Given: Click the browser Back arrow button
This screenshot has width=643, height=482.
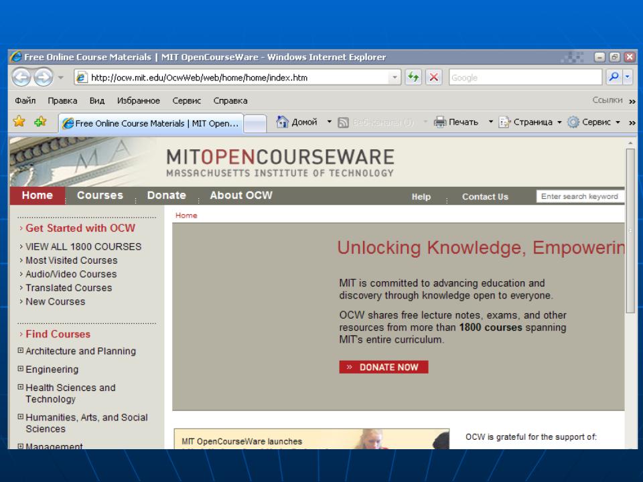Looking at the screenshot, I should 21,77.
